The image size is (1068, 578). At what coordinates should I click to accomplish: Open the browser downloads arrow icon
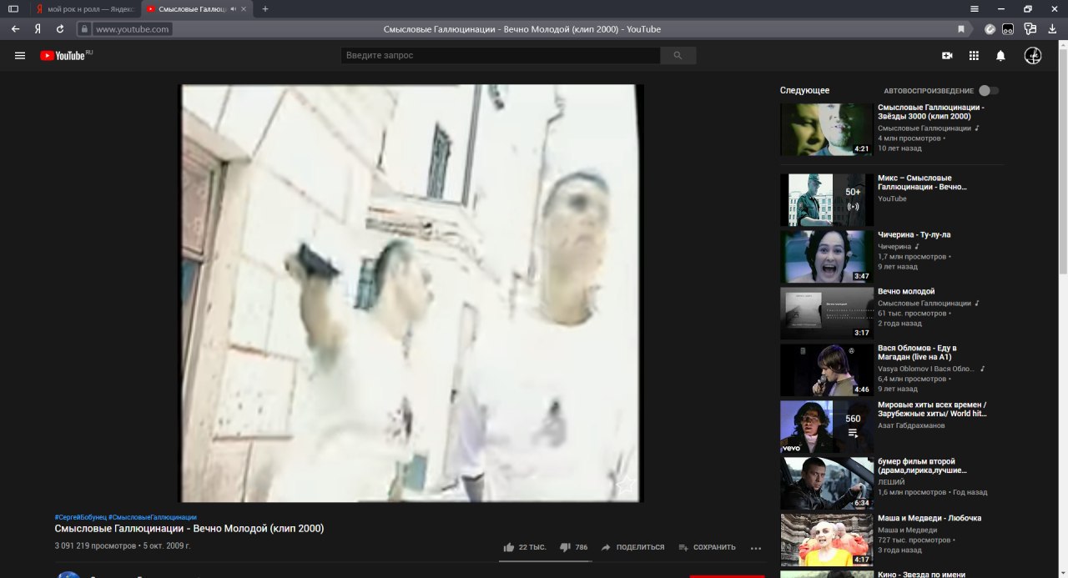pyautogui.click(x=1053, y=28)
